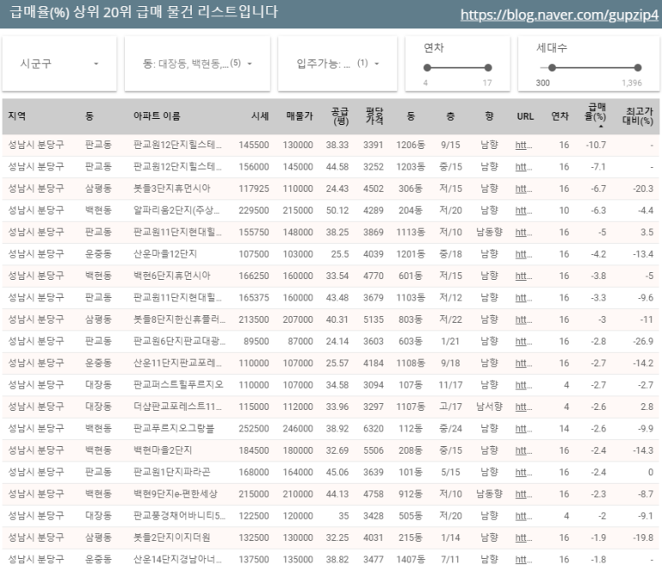The width and height of the screenshot is (662, 571).
Task: Open URL link in the 1103동 row
Action: click(523, 298)
